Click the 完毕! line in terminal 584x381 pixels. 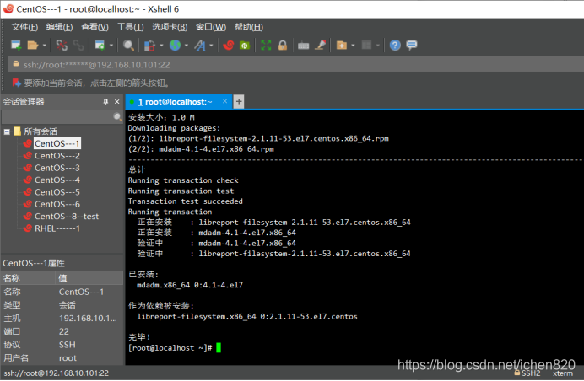click(x=139, y=337)
